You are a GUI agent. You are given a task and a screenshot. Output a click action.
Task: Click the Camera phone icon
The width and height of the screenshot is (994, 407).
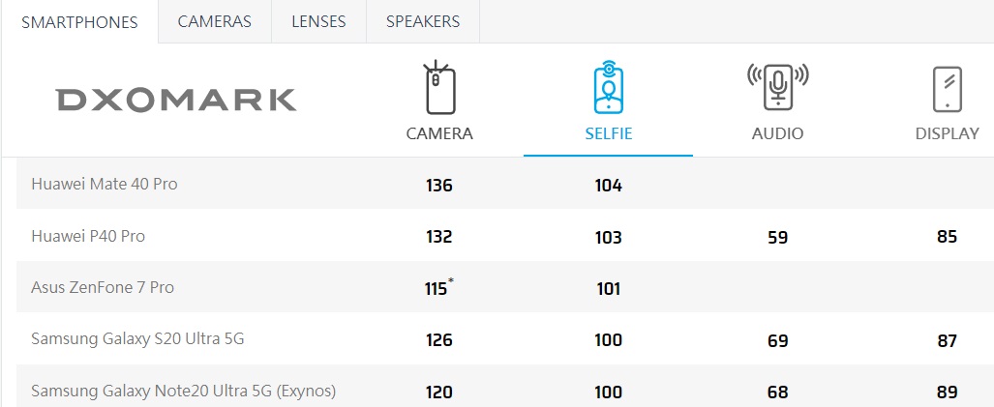439,89
